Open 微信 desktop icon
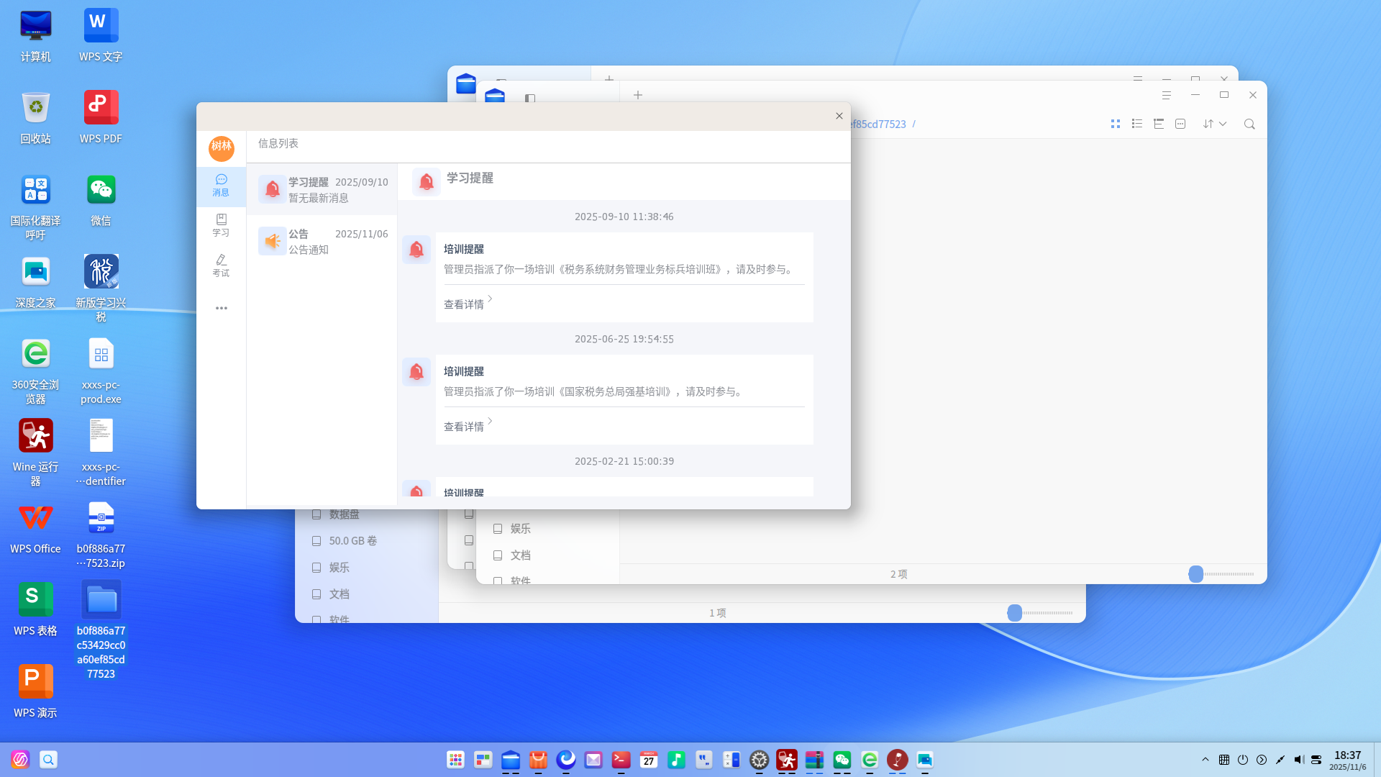The image size is (1381, 777). [101, 200]
